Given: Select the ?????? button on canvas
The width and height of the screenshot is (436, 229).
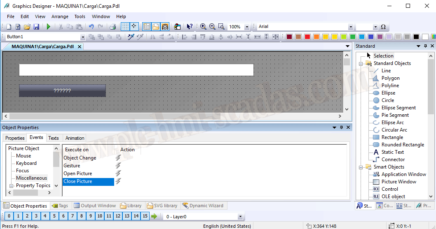Looking at the screenshot, I should (62, 90).
